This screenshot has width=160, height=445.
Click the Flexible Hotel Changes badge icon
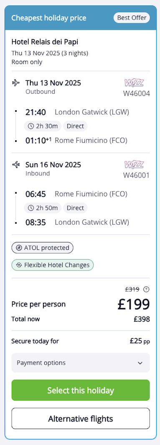19,265
